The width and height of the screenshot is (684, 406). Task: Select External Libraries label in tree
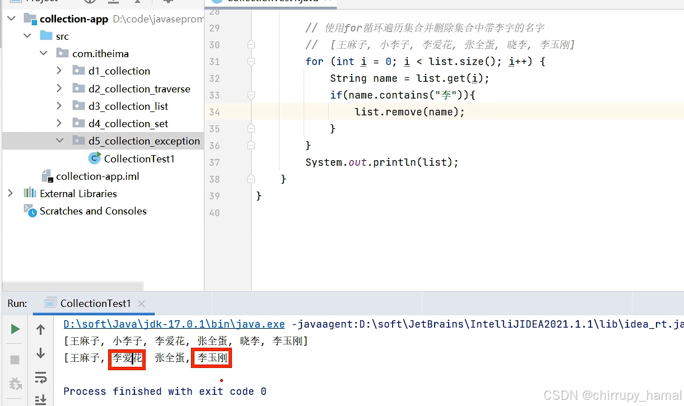(78, 194)
